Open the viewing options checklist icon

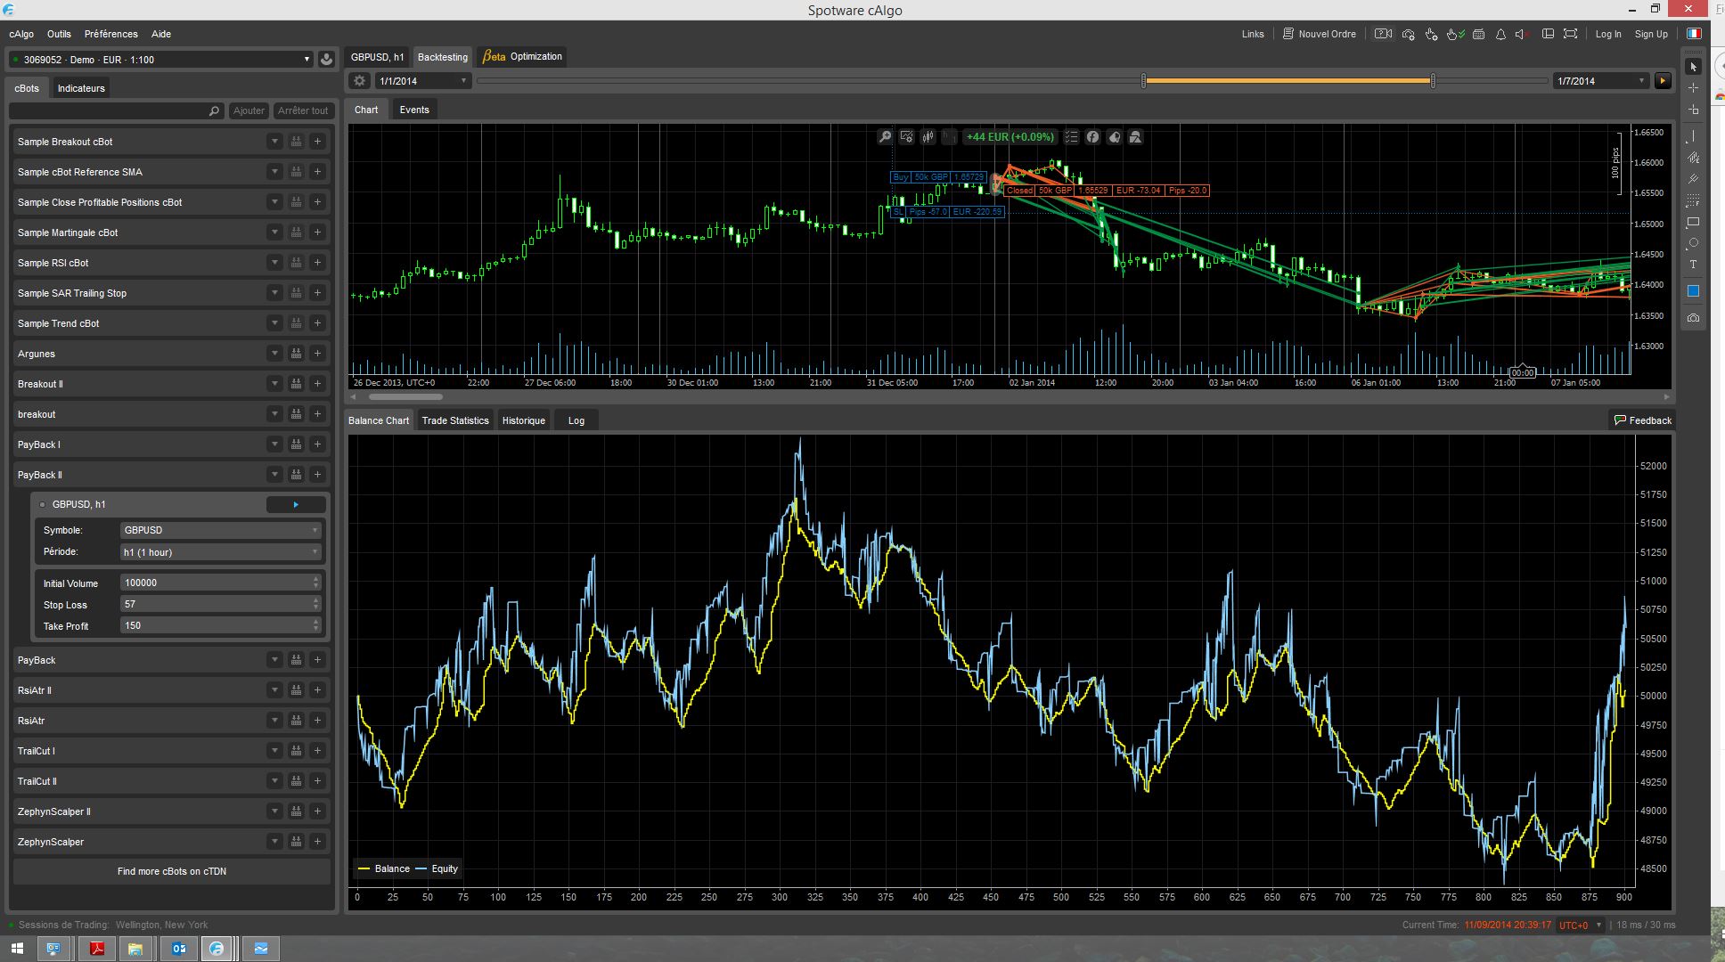(1071, 137)
